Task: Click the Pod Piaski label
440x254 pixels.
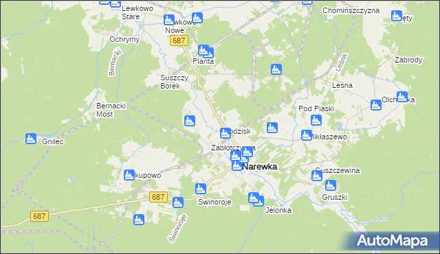Action: coord(316,108)
